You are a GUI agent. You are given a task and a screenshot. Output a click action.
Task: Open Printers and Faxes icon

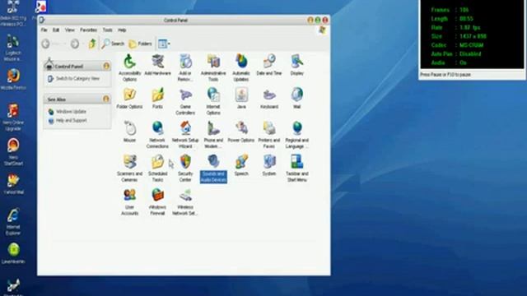pos(269,135)
